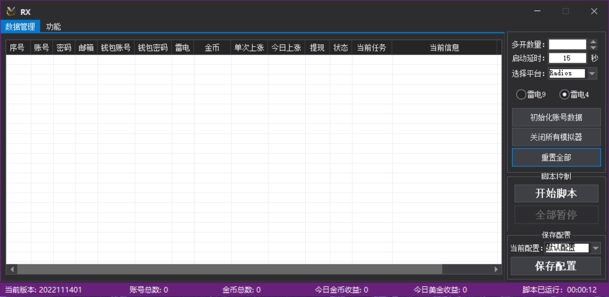Select the 雷电9 radio button
Viewport: 609px width, 297px height.
(531, 95)
